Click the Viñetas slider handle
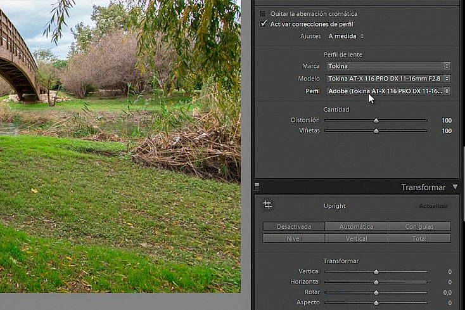The height and width of the screenshot is (310, 465). click(x=376, y=131)
